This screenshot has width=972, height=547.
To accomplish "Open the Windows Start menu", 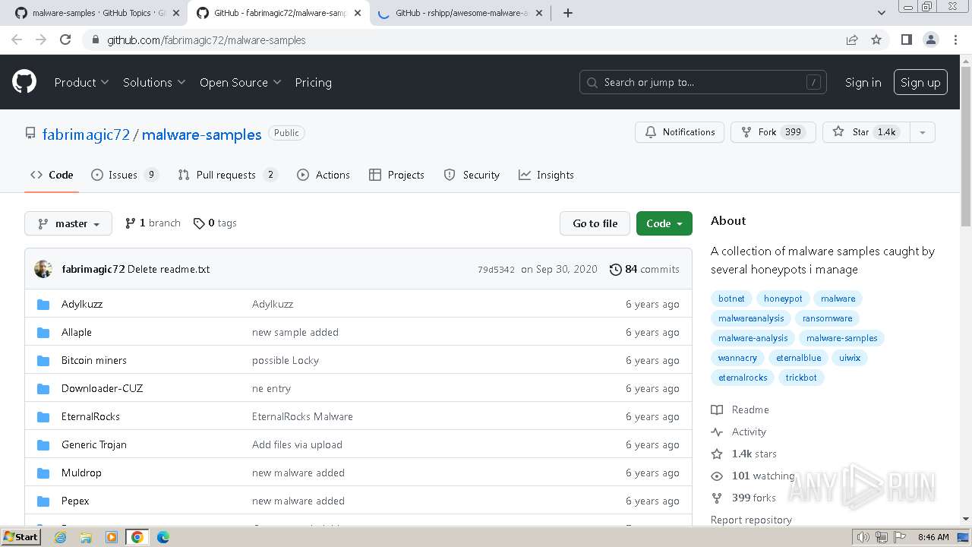I will pyautogui.click(x=21, y=537).
